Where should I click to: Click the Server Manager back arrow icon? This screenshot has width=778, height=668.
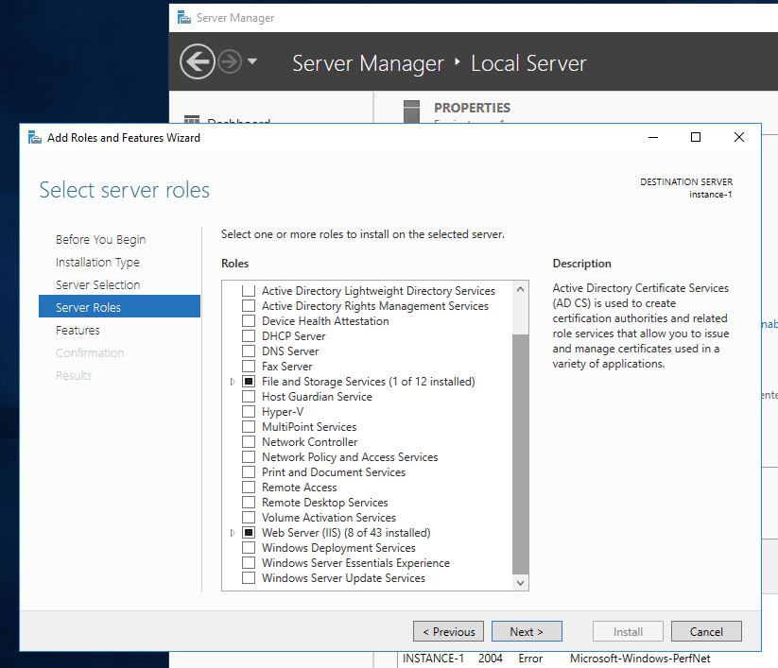click(x=197, y=62)
